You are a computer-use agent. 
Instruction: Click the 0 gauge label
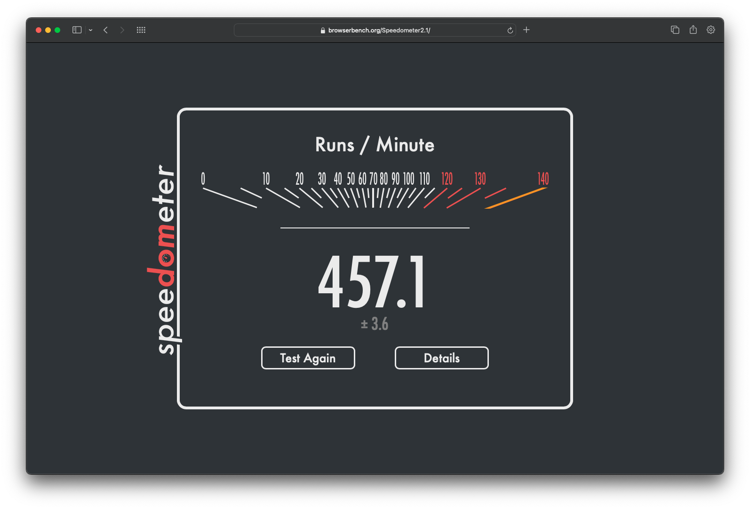point(203,179)
